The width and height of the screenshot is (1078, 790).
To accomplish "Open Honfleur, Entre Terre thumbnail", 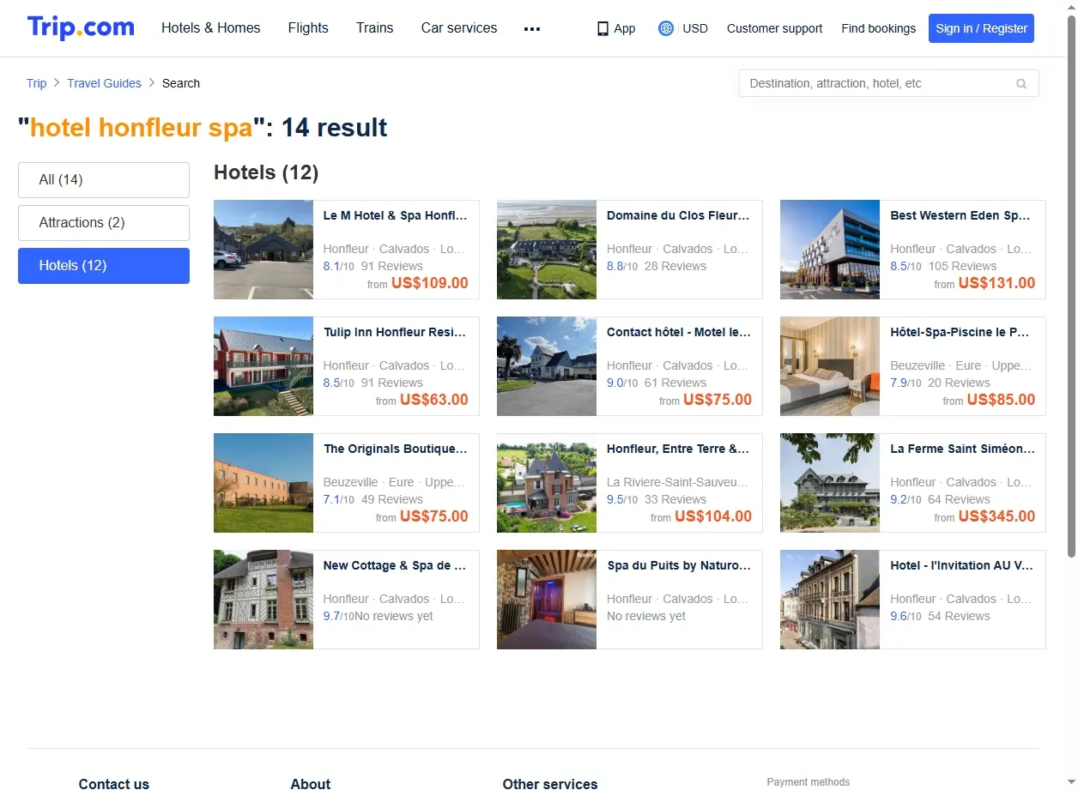I will tap(547, 483).
